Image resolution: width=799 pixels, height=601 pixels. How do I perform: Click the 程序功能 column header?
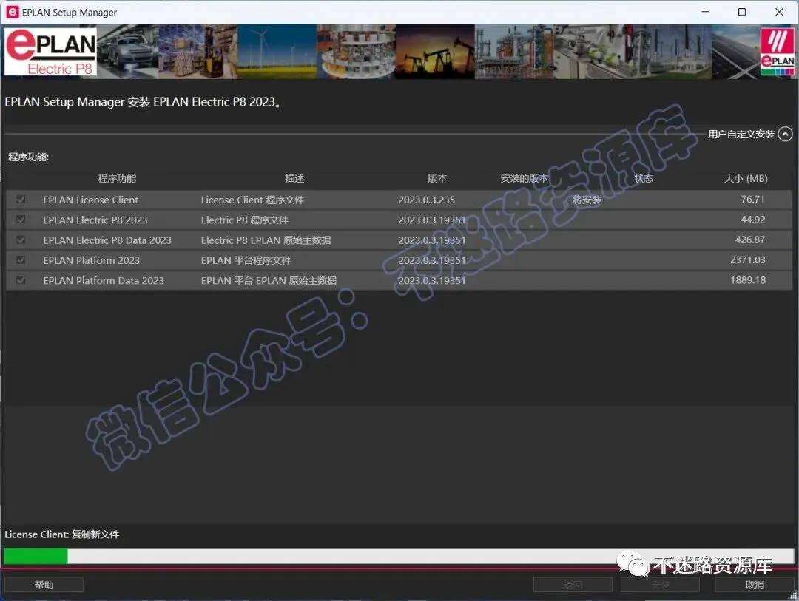coord(117,178)
